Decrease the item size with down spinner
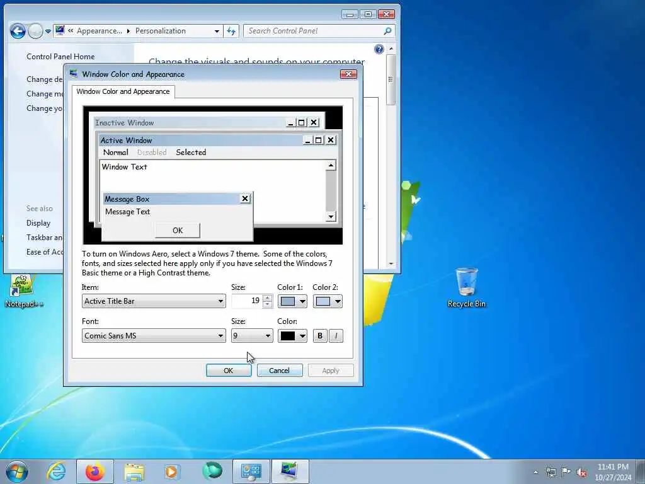Screen dimensions: 645x484 (x=267, y=304)
